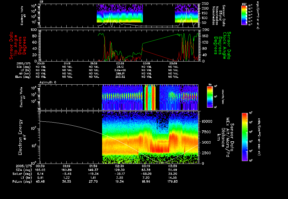
Task: Click the 2500 km distance tick label
Action: [x=206, y=153]
